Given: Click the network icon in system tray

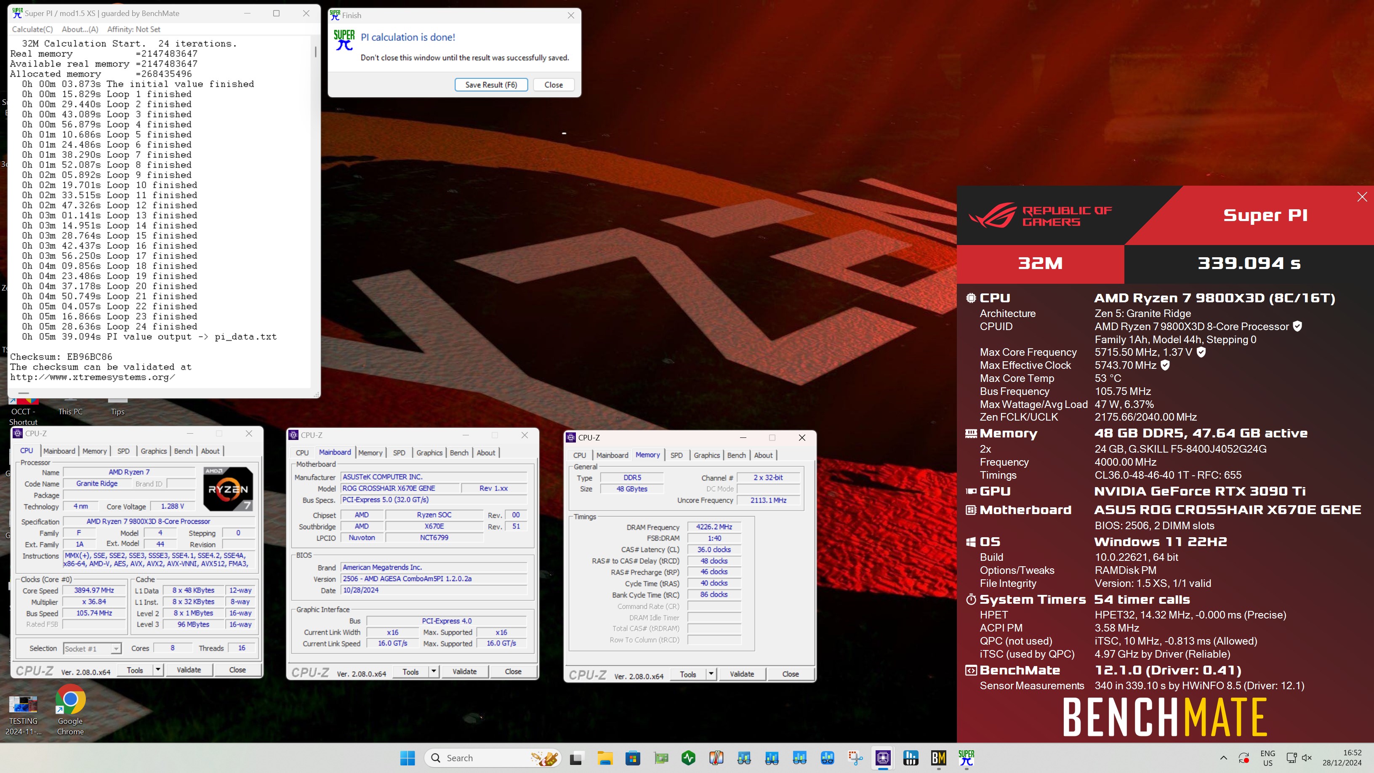Looking at the screenshot, I should click(x=1291, y=757).
